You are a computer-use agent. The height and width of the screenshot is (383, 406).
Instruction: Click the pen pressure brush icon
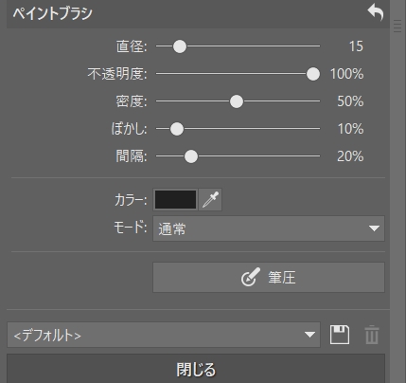pyautogui.click(x=251, y=277)
